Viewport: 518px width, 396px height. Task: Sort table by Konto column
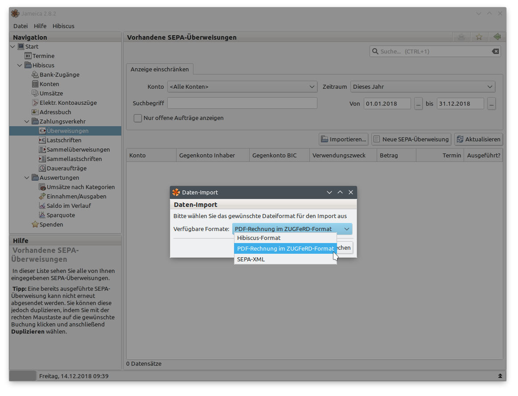[x=151, y=155]
